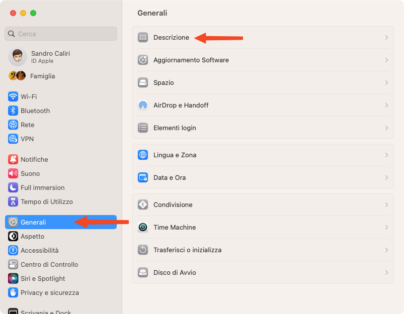Screen dimensions: 404x314
Task: Expand the Descrizione row chevron
Action: point(386,38)
